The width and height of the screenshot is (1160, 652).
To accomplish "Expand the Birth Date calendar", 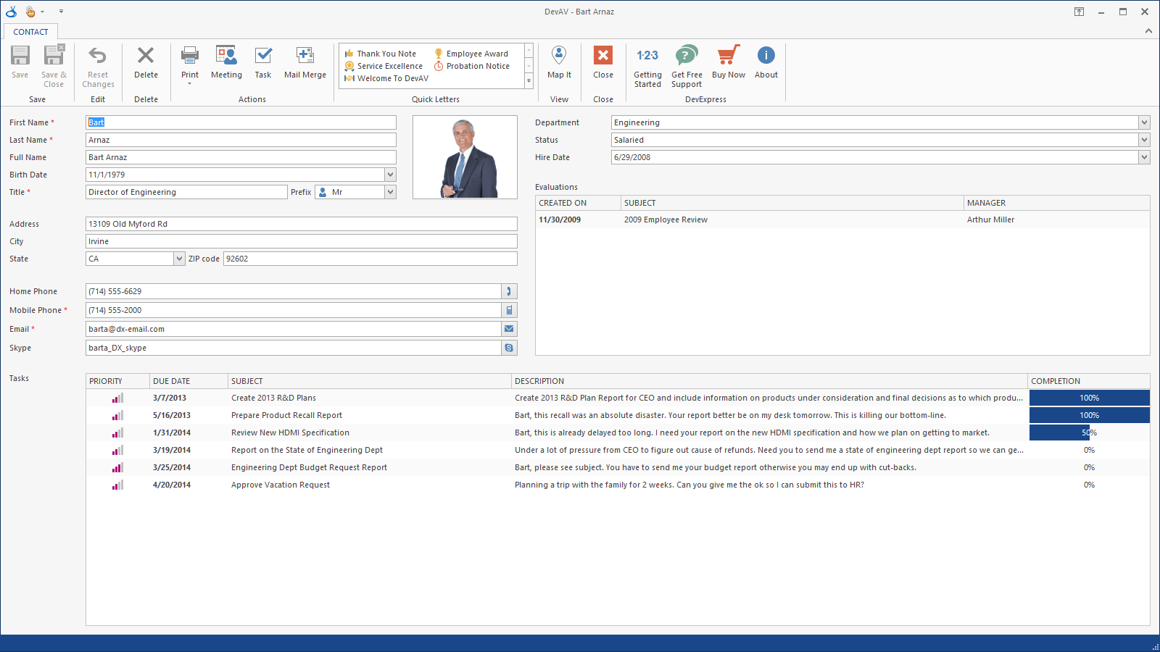I will 390,174.
